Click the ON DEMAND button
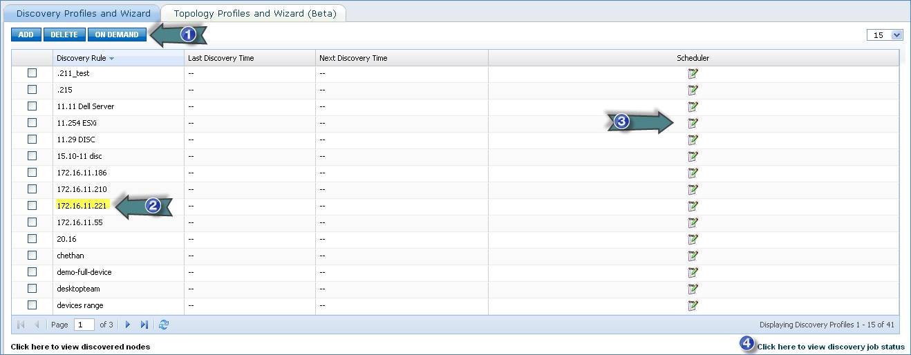This screenshot has width=911, height=355. pyautogui.click(x=117, y=35)
